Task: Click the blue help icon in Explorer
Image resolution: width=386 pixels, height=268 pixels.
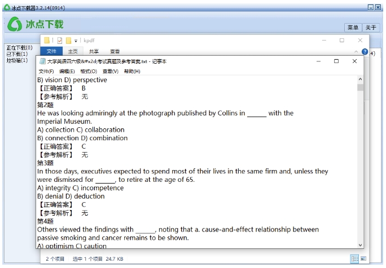Action: (365, 52)
